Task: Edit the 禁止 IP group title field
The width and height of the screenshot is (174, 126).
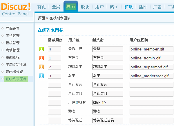Action: pos(108,103)
